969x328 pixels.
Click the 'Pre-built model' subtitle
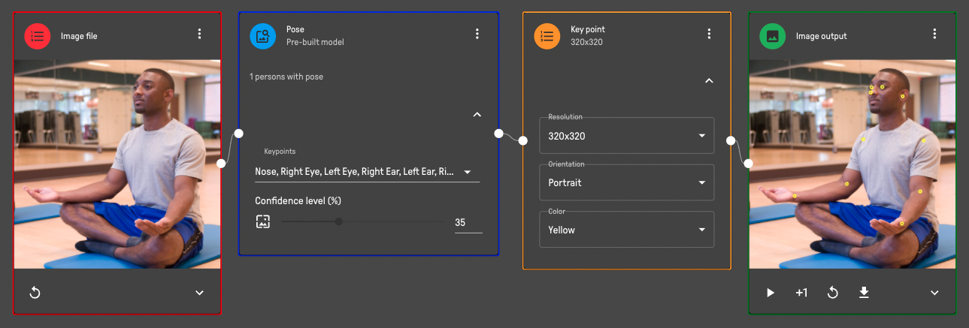tap(315, 42)
